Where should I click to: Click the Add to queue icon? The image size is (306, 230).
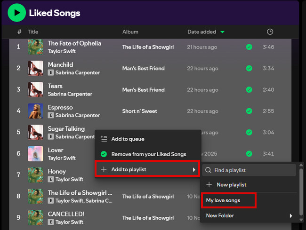104,139
